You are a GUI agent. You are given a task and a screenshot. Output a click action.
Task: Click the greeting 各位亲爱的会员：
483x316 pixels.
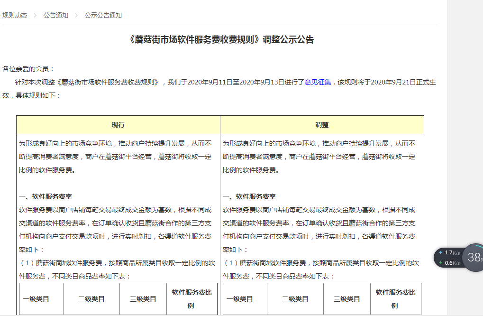click(x=28, y=69)
